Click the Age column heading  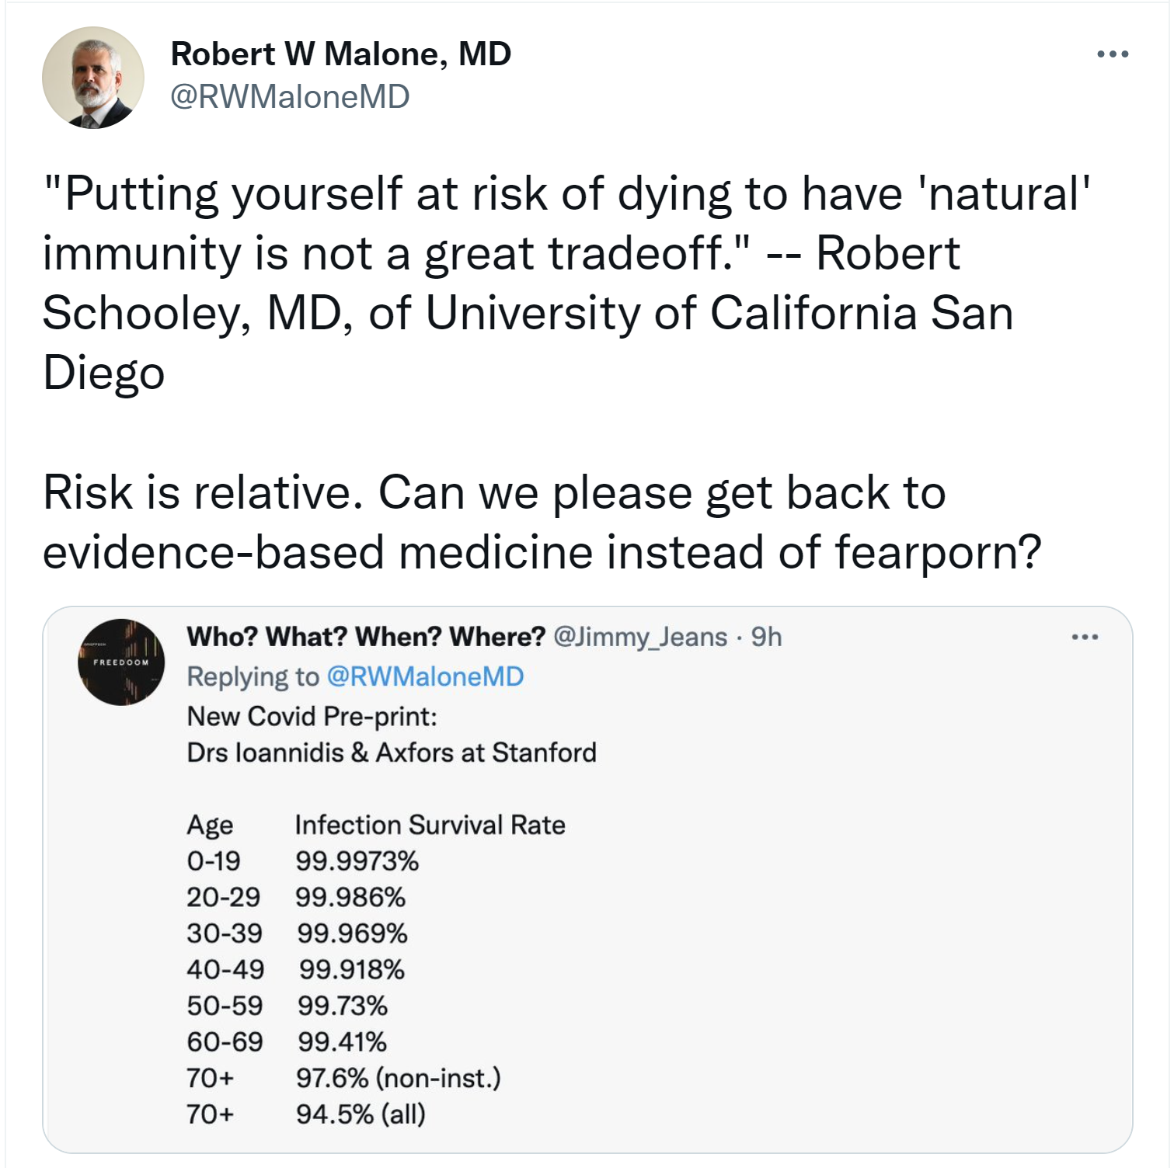pos(210,825)
